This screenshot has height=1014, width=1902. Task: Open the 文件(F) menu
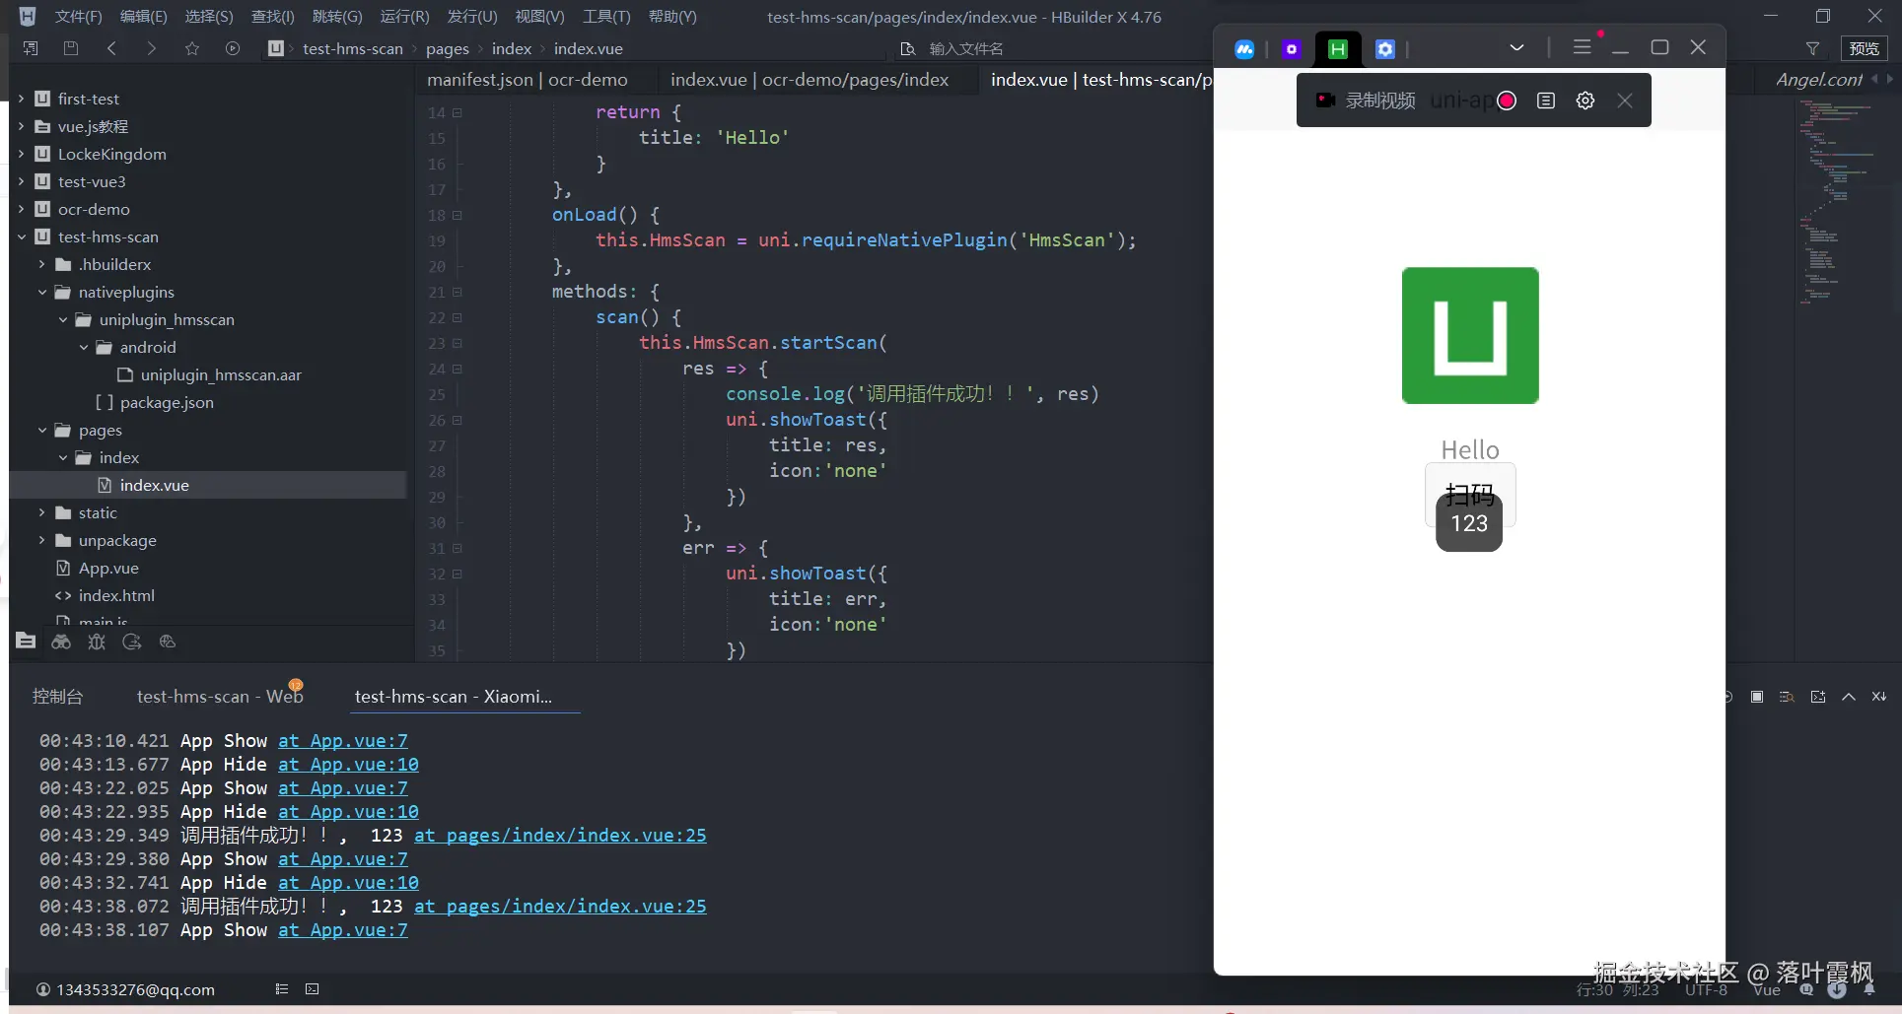pos(78,17)
